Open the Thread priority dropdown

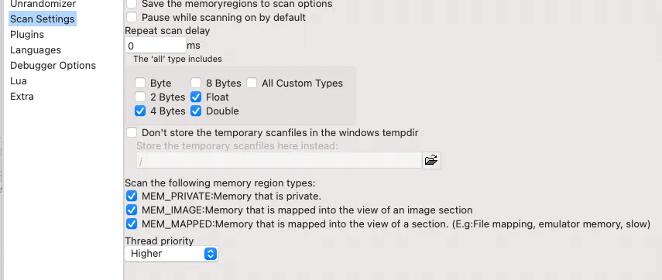click(171, 254)
